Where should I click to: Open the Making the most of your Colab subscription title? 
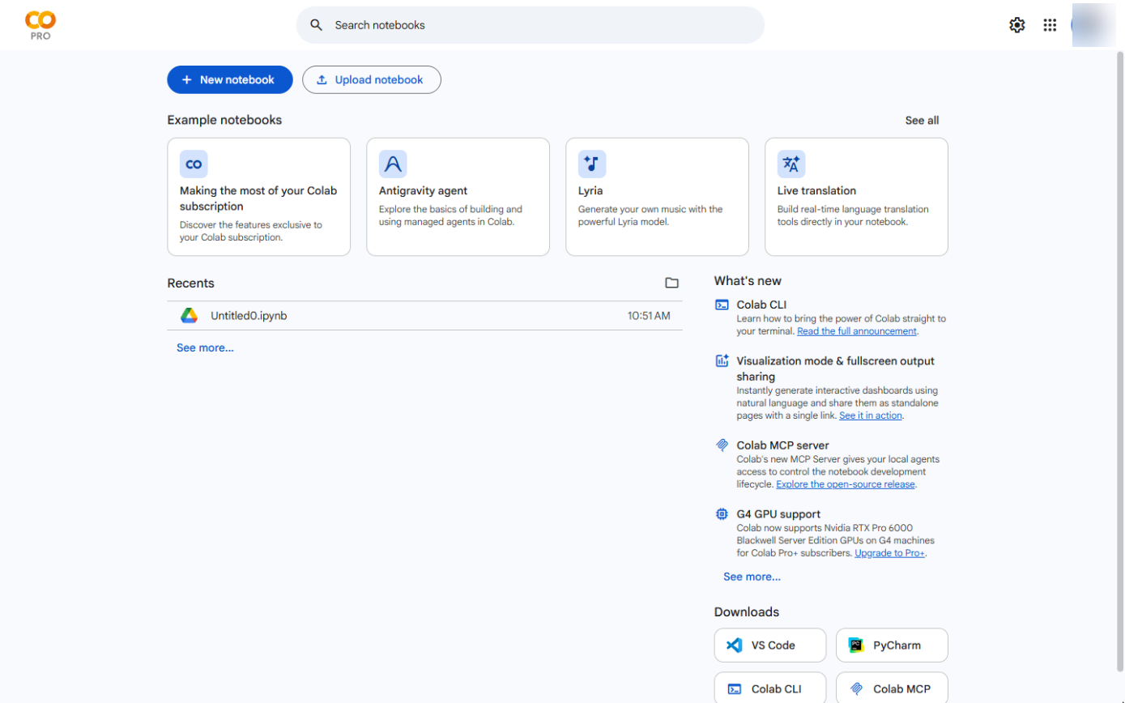pyautogui.click(x=258, y=198)
